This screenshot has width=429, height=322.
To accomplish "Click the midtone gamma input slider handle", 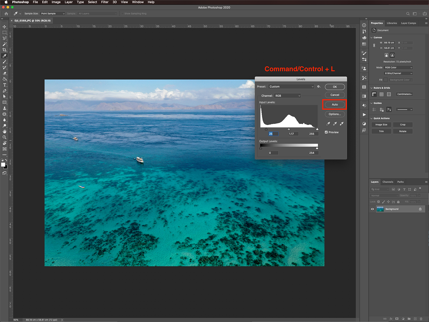I will pos(289,129).
